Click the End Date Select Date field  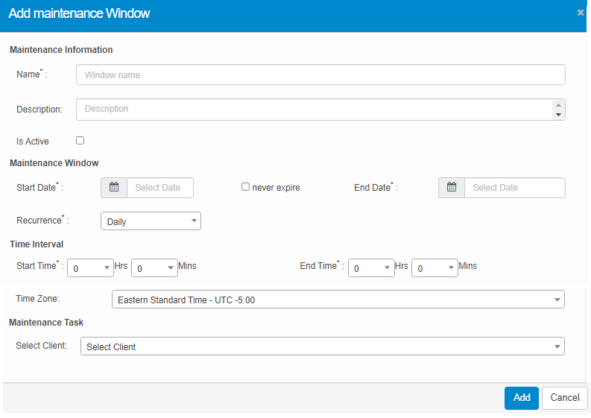tap(514, 188)
